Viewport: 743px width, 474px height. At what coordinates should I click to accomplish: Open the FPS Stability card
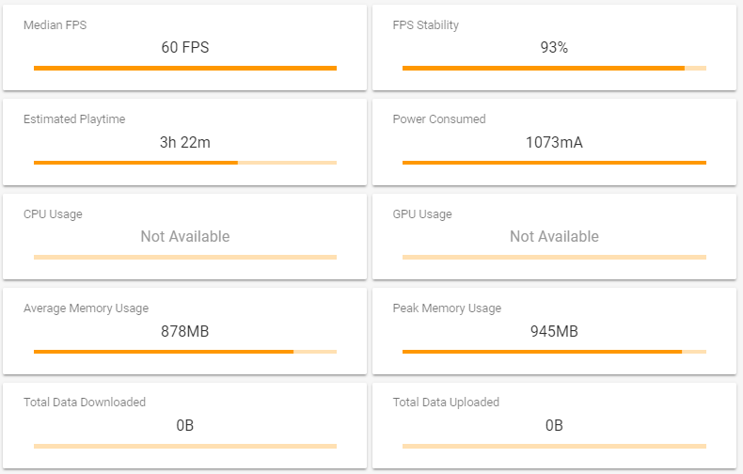point(554,47)
